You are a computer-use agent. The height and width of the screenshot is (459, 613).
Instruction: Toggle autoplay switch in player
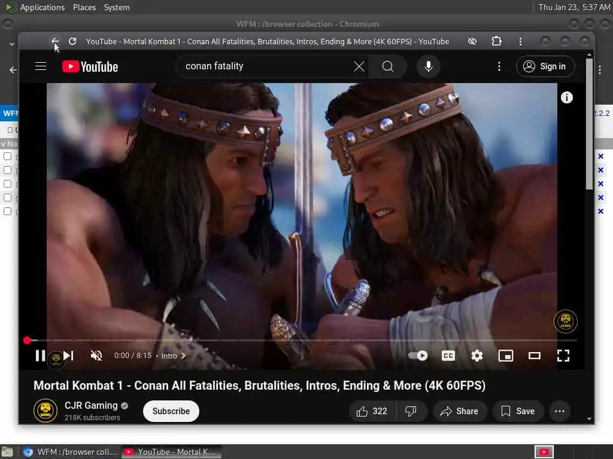pos(418,356)
